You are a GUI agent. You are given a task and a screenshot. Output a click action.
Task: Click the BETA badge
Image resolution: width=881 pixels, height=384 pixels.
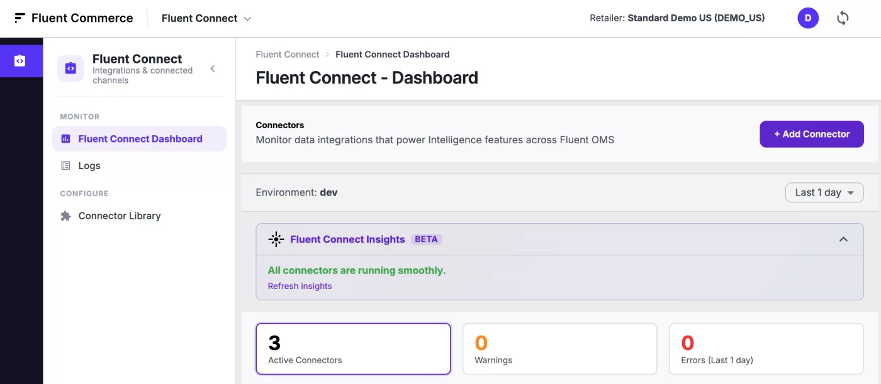click(x=427, y=239)
